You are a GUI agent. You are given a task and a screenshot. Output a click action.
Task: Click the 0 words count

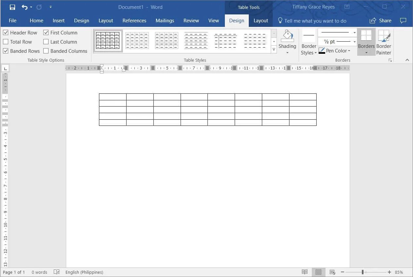click(39, 272)
